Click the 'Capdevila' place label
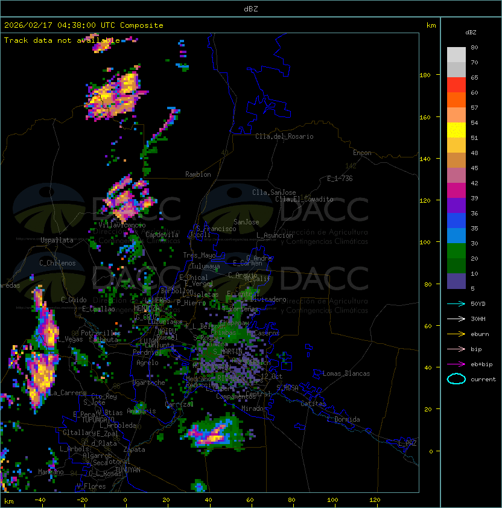 (162, 235)
